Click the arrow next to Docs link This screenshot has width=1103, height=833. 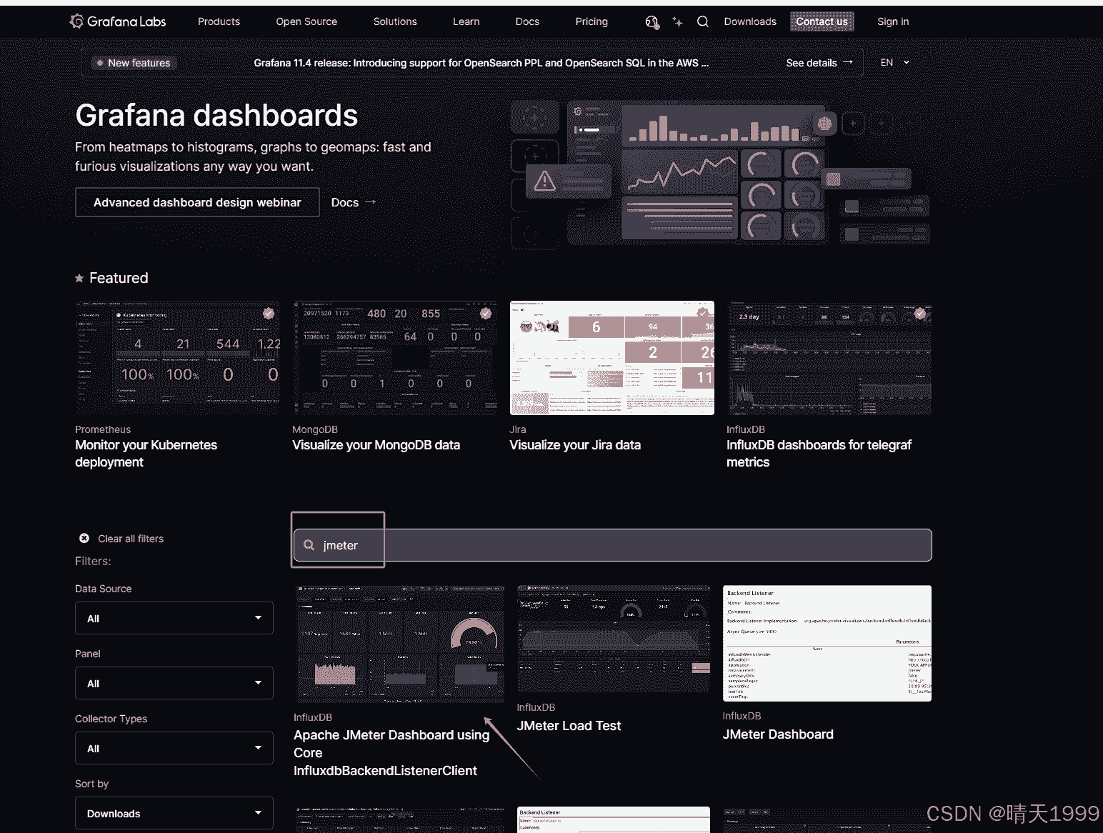click(370, 202)
